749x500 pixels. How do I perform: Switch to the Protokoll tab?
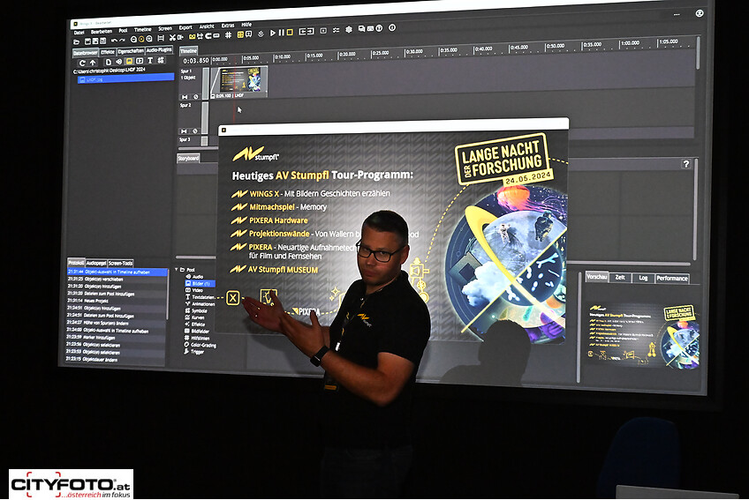pos(75,263)
